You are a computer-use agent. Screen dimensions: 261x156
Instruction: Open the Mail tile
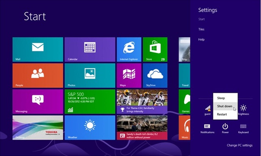(x=38, y=50)
